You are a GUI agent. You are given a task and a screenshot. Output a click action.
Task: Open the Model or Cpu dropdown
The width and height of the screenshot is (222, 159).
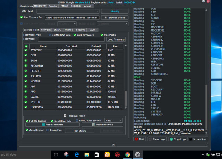pyautogui.click(x=112, y=24)
